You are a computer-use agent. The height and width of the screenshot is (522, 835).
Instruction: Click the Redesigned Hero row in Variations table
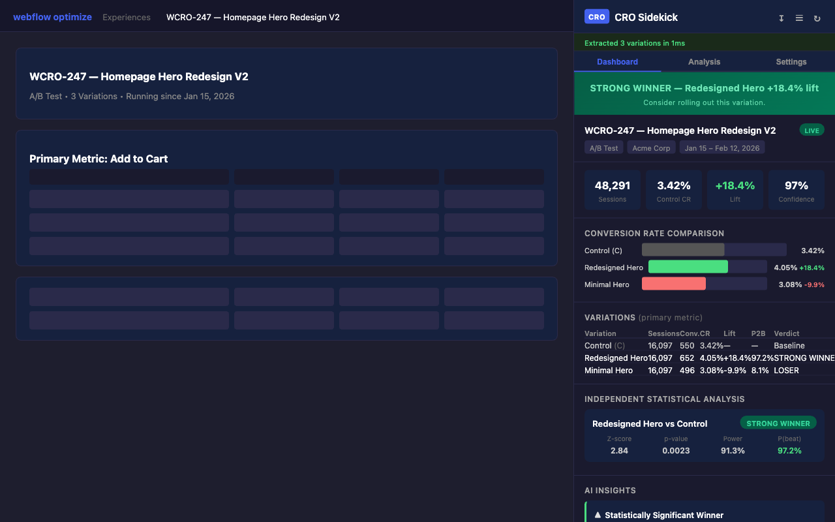pos(691,358)
